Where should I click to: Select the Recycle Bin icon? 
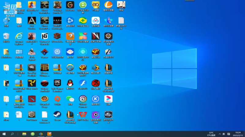6,37
